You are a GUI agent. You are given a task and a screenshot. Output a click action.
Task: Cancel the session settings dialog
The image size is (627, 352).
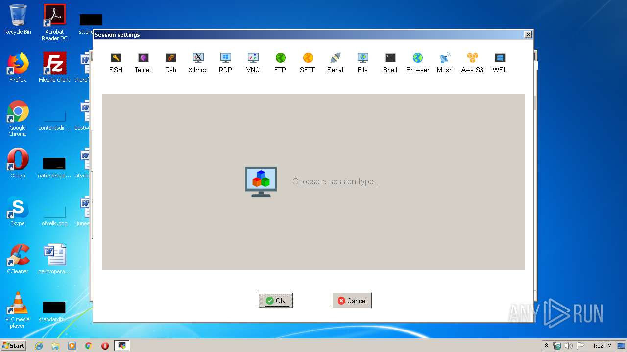[352, 301]
